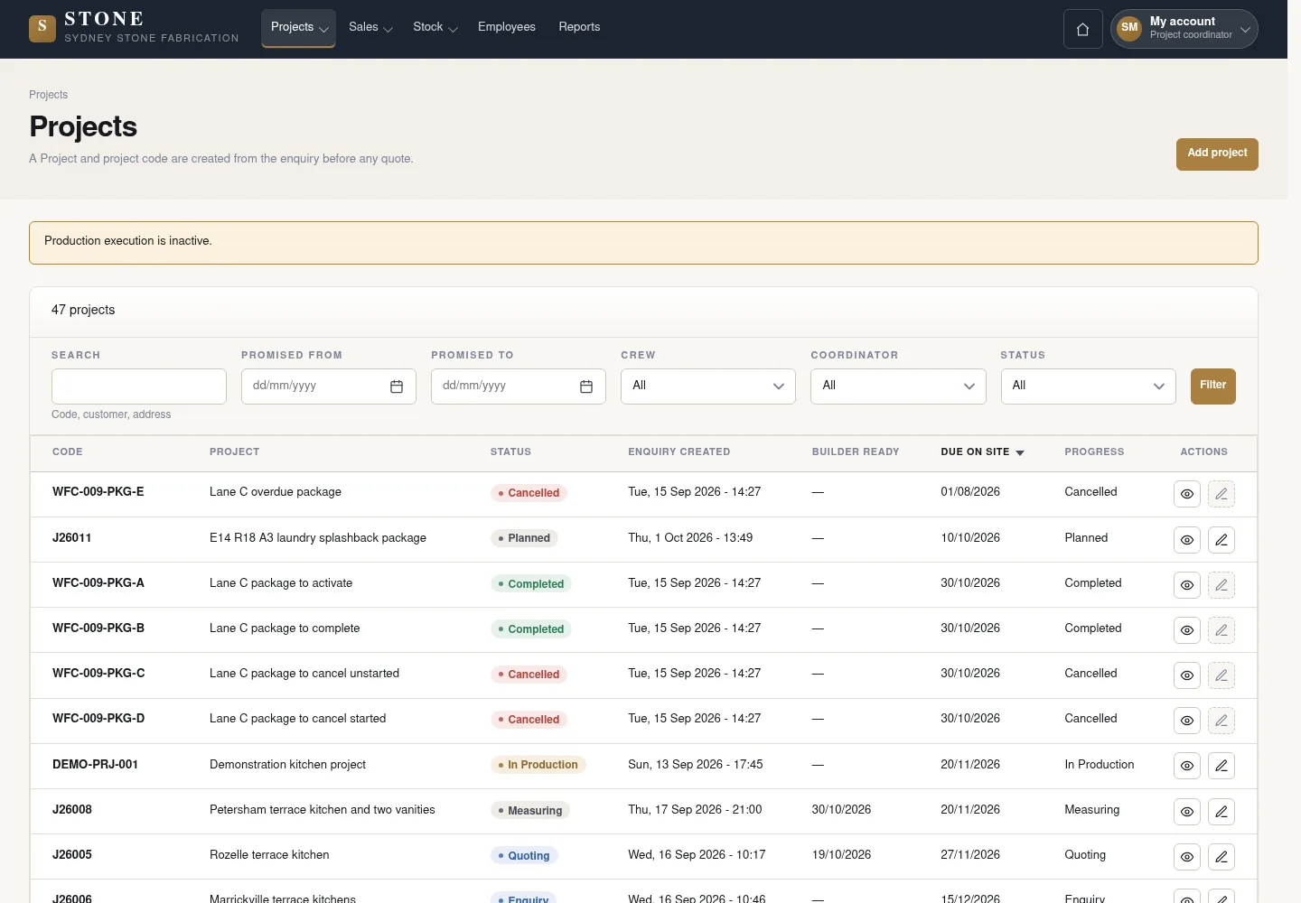The width and height of the screenshot is (1301, 903).
Task: Open the My account dropdown
Action: [x=1184, y=29]
